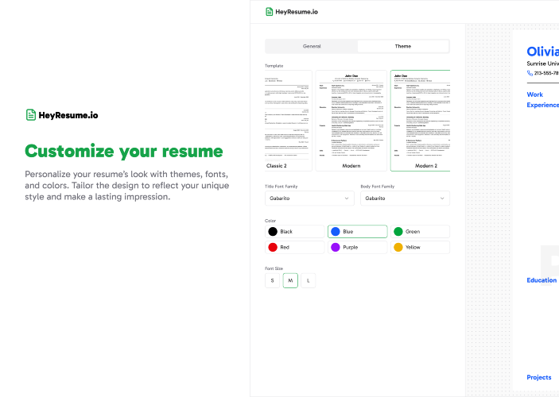The image size is (559, 397).
Task: Click the HeyResume.io text in app header
Action: click(297, 12)
